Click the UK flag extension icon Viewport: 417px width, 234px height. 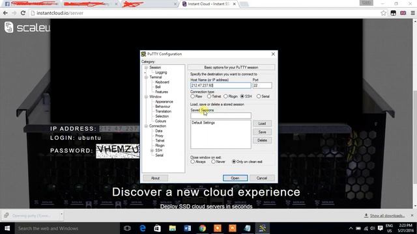click(403, 13)
